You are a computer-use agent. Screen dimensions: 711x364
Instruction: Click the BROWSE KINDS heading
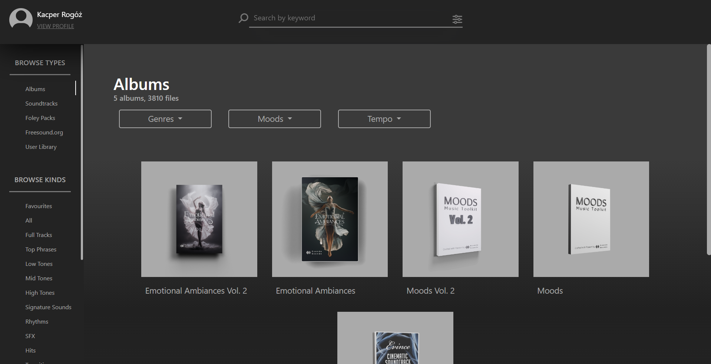(40, 180)
